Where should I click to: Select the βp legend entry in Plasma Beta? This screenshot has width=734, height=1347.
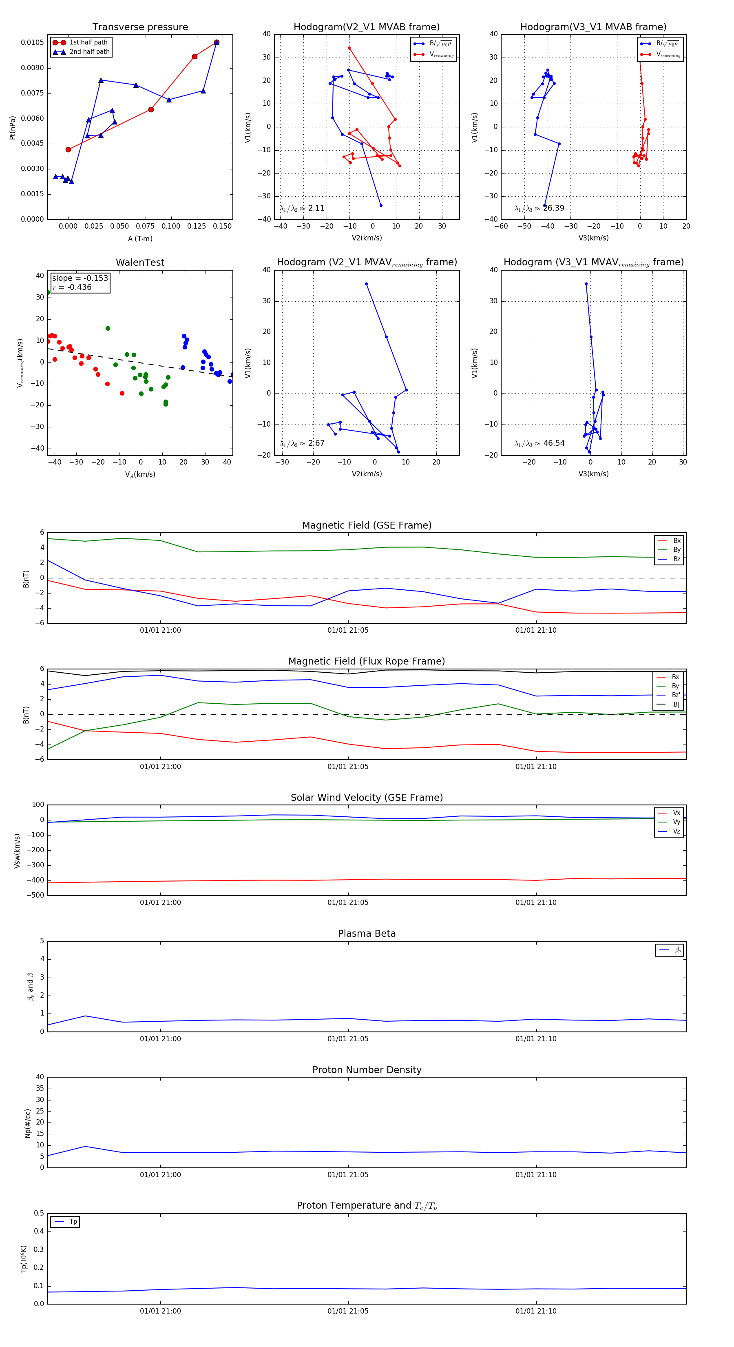pyautogui.click(x=670, y=950)
